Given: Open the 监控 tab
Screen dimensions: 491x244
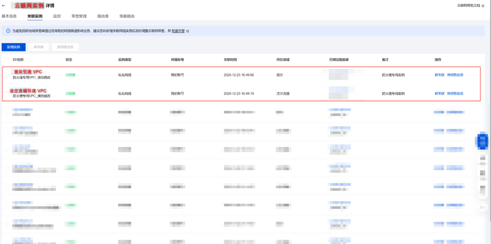Looking at the screenshot, I should (57, 16).
